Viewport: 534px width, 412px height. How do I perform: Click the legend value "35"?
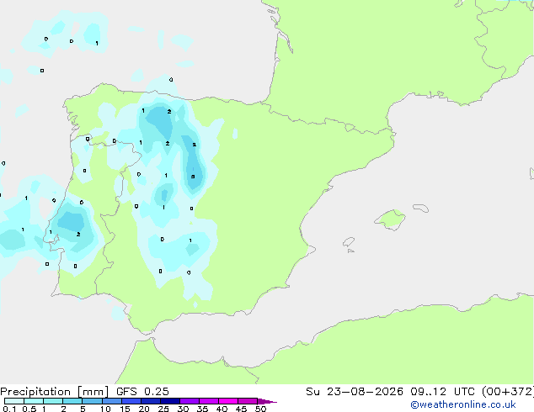(x=202, y=409)
